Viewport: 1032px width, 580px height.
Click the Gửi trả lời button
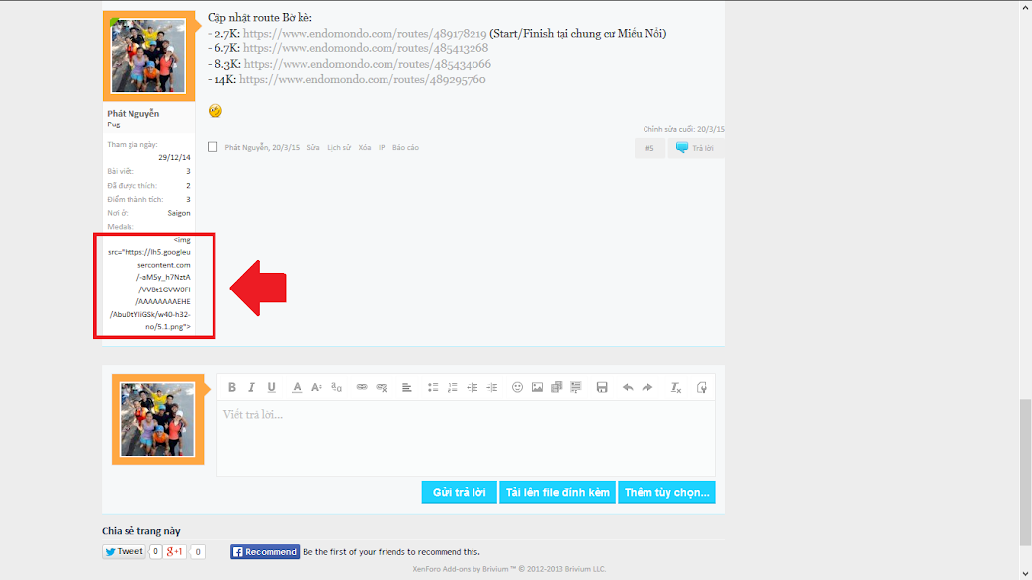(459, 492)
